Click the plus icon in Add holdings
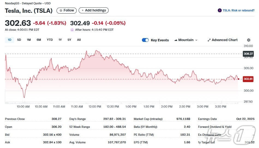The image size is (259, 148). [83, 10]
